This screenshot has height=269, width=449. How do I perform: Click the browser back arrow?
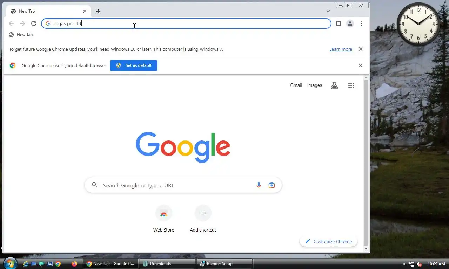click(x=11, y=23)
